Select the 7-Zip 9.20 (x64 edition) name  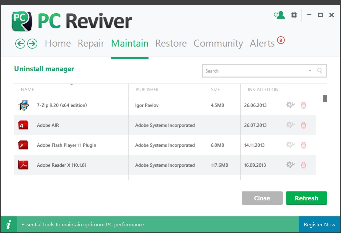(x=62, y=105)
